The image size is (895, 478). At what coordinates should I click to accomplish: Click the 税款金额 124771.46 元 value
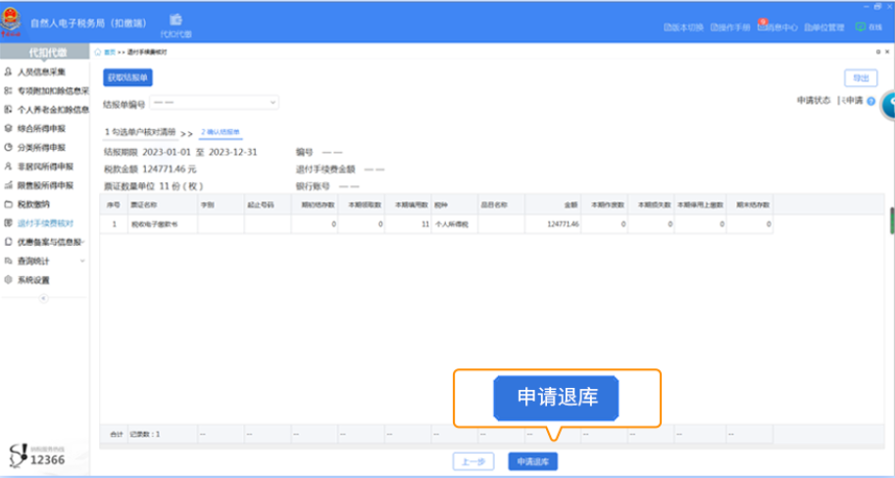coord(169,168)
